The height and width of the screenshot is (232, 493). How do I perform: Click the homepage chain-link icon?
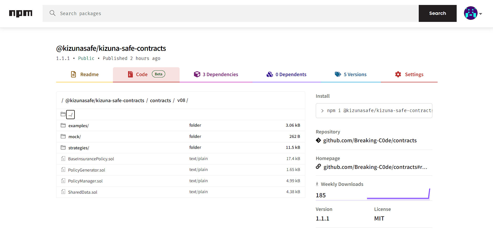pyautogui.click(x=318, y=166)
